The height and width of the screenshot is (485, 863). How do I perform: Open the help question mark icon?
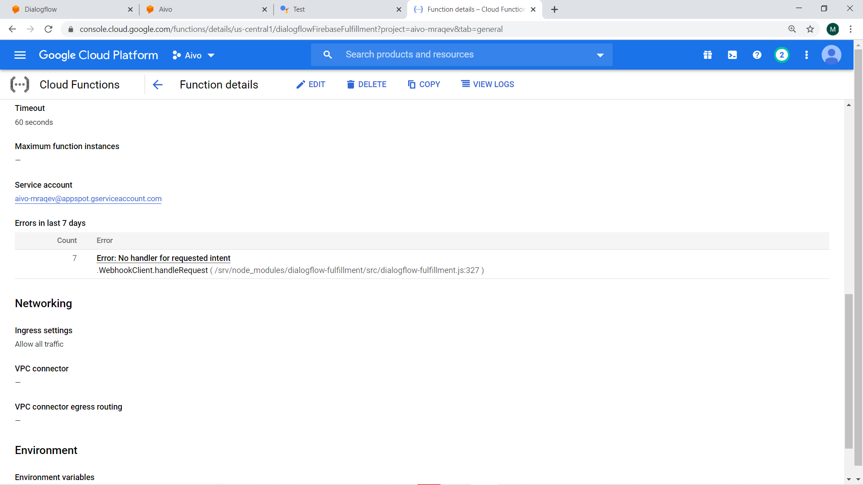757,55
